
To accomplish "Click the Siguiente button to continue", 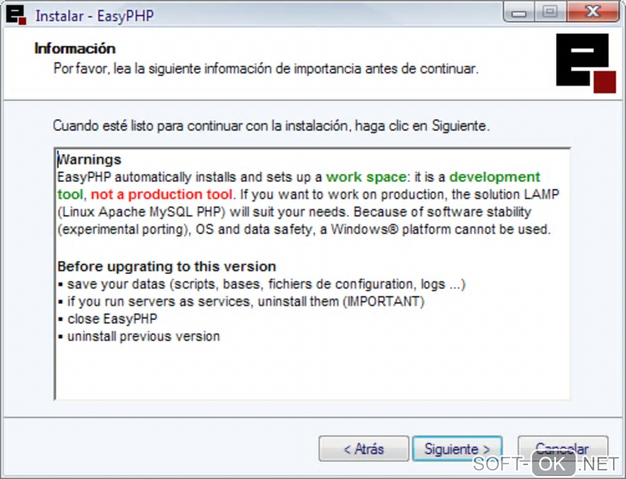I will coord(457,449).
